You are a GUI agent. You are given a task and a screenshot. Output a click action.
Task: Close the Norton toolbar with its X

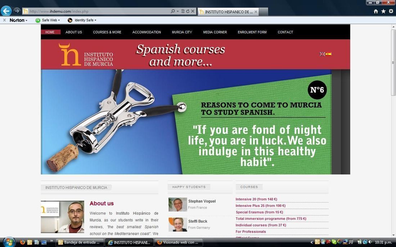(x=4, y=20)
